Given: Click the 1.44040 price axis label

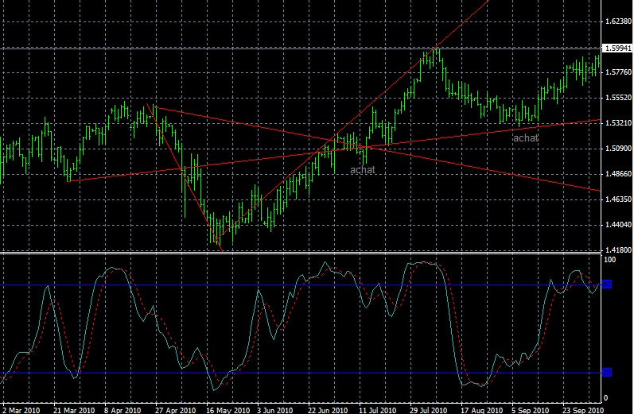Looking at the screenshot, I should [x=618, y=225].
